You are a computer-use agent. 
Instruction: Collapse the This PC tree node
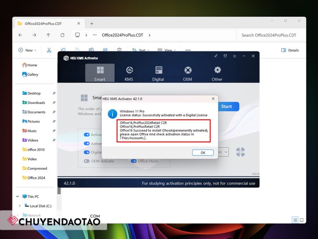pyautogui.click(x=18, y=196)
